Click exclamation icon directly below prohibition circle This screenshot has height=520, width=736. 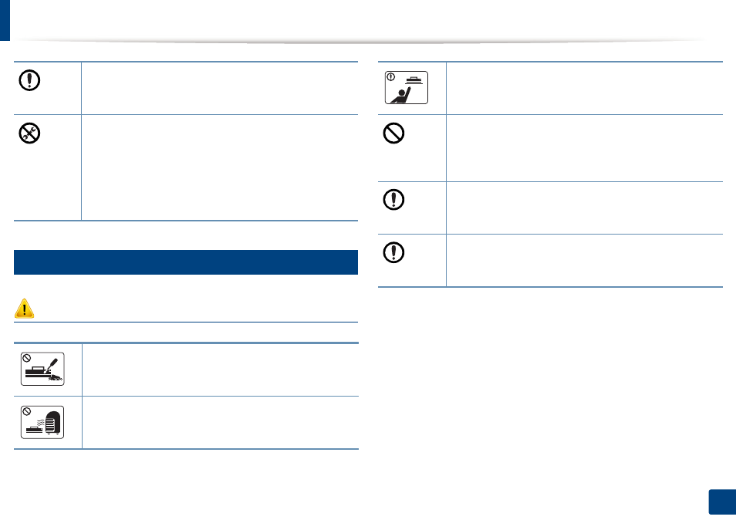coord(393,200)
